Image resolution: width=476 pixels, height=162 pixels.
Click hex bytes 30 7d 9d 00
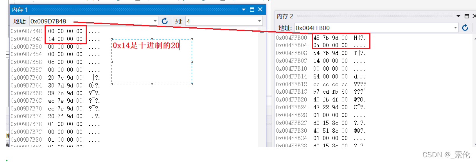[65, 85]
